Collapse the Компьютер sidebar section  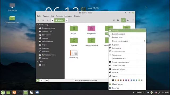[37, 25]
